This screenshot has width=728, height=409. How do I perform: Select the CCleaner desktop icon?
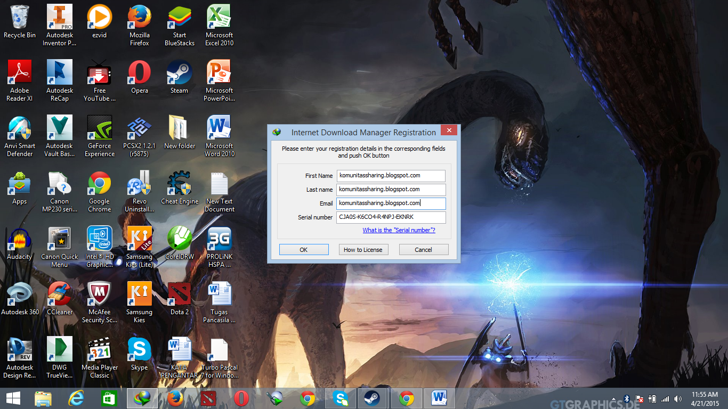point(60,299)
